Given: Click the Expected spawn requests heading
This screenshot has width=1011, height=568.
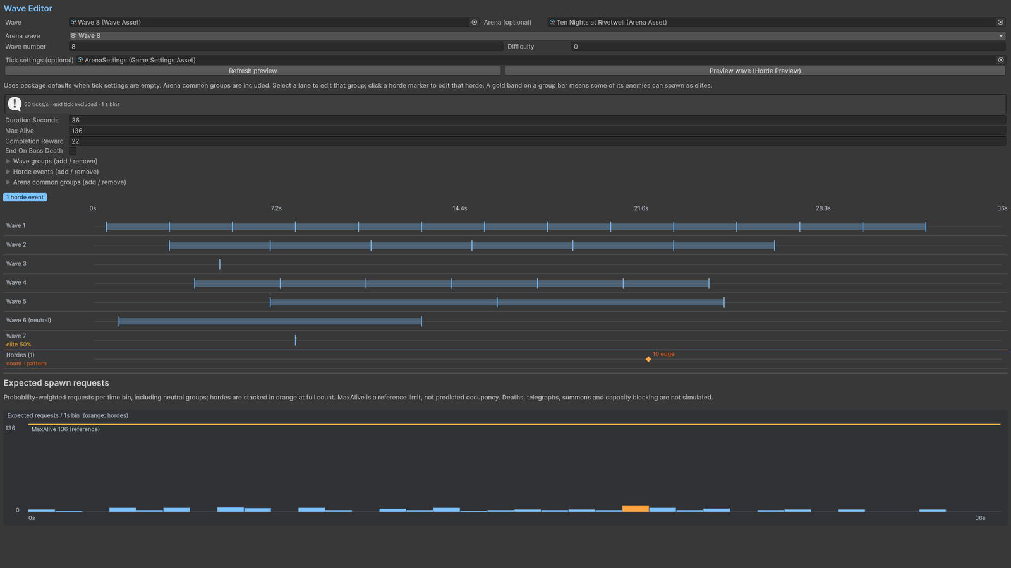Looking at the screenshot, I should pos(56,383).
